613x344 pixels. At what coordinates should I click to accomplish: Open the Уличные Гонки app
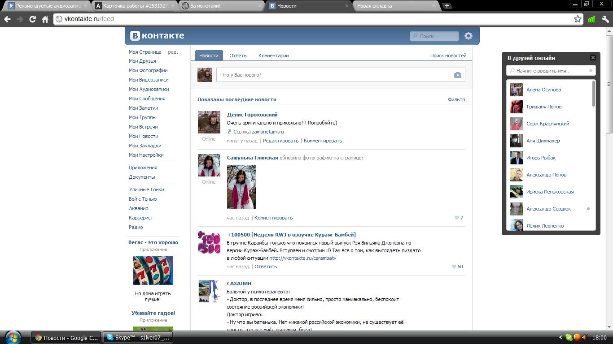146,189
